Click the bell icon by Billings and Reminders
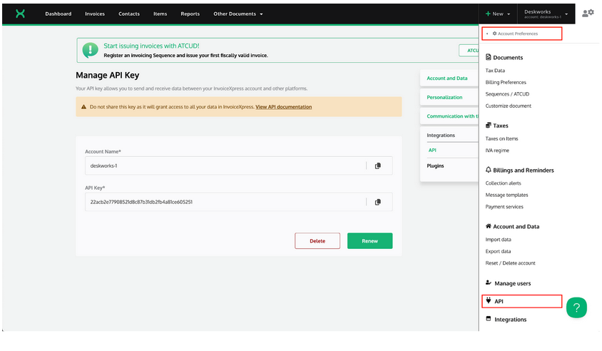Viewport: 602px width, 351px height. coord(489,170)
